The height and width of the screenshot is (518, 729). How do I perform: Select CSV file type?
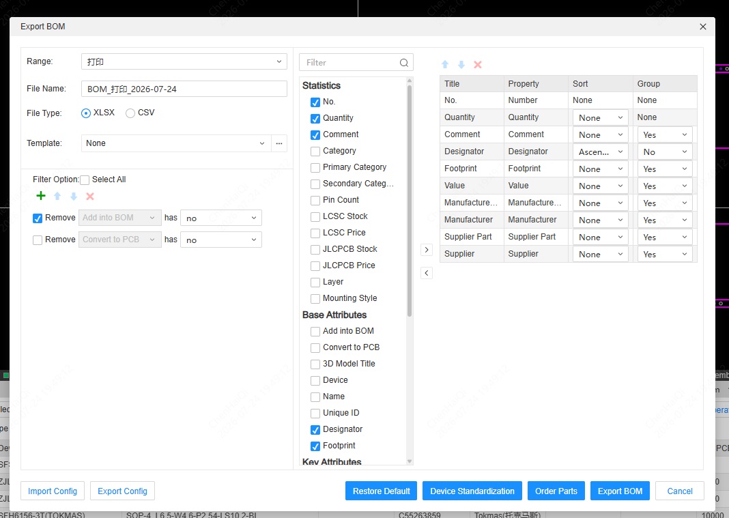[x=130, y=113]
